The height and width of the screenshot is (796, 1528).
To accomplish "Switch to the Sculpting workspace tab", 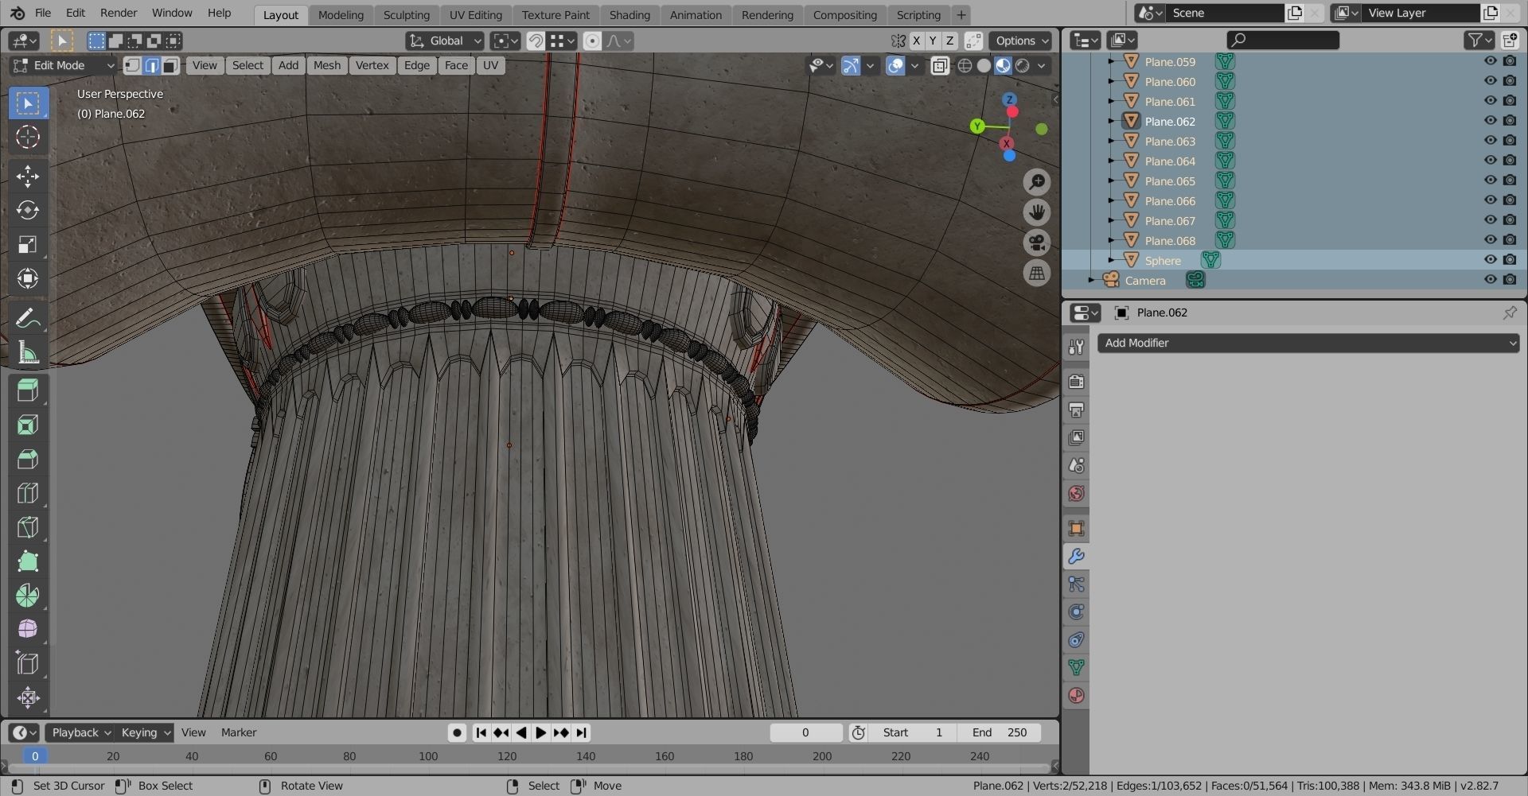I will 406,14.
